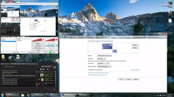The image size is (174, 97).
Task: Open 'Make text and other items larger or smaller'
Action: [x=98, y=73]
